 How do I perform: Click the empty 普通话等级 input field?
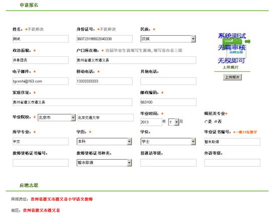coord(168,163)
